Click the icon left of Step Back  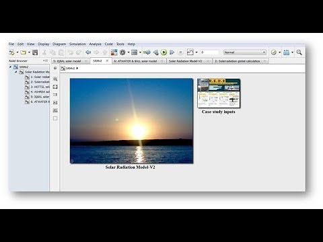point(147,52)
